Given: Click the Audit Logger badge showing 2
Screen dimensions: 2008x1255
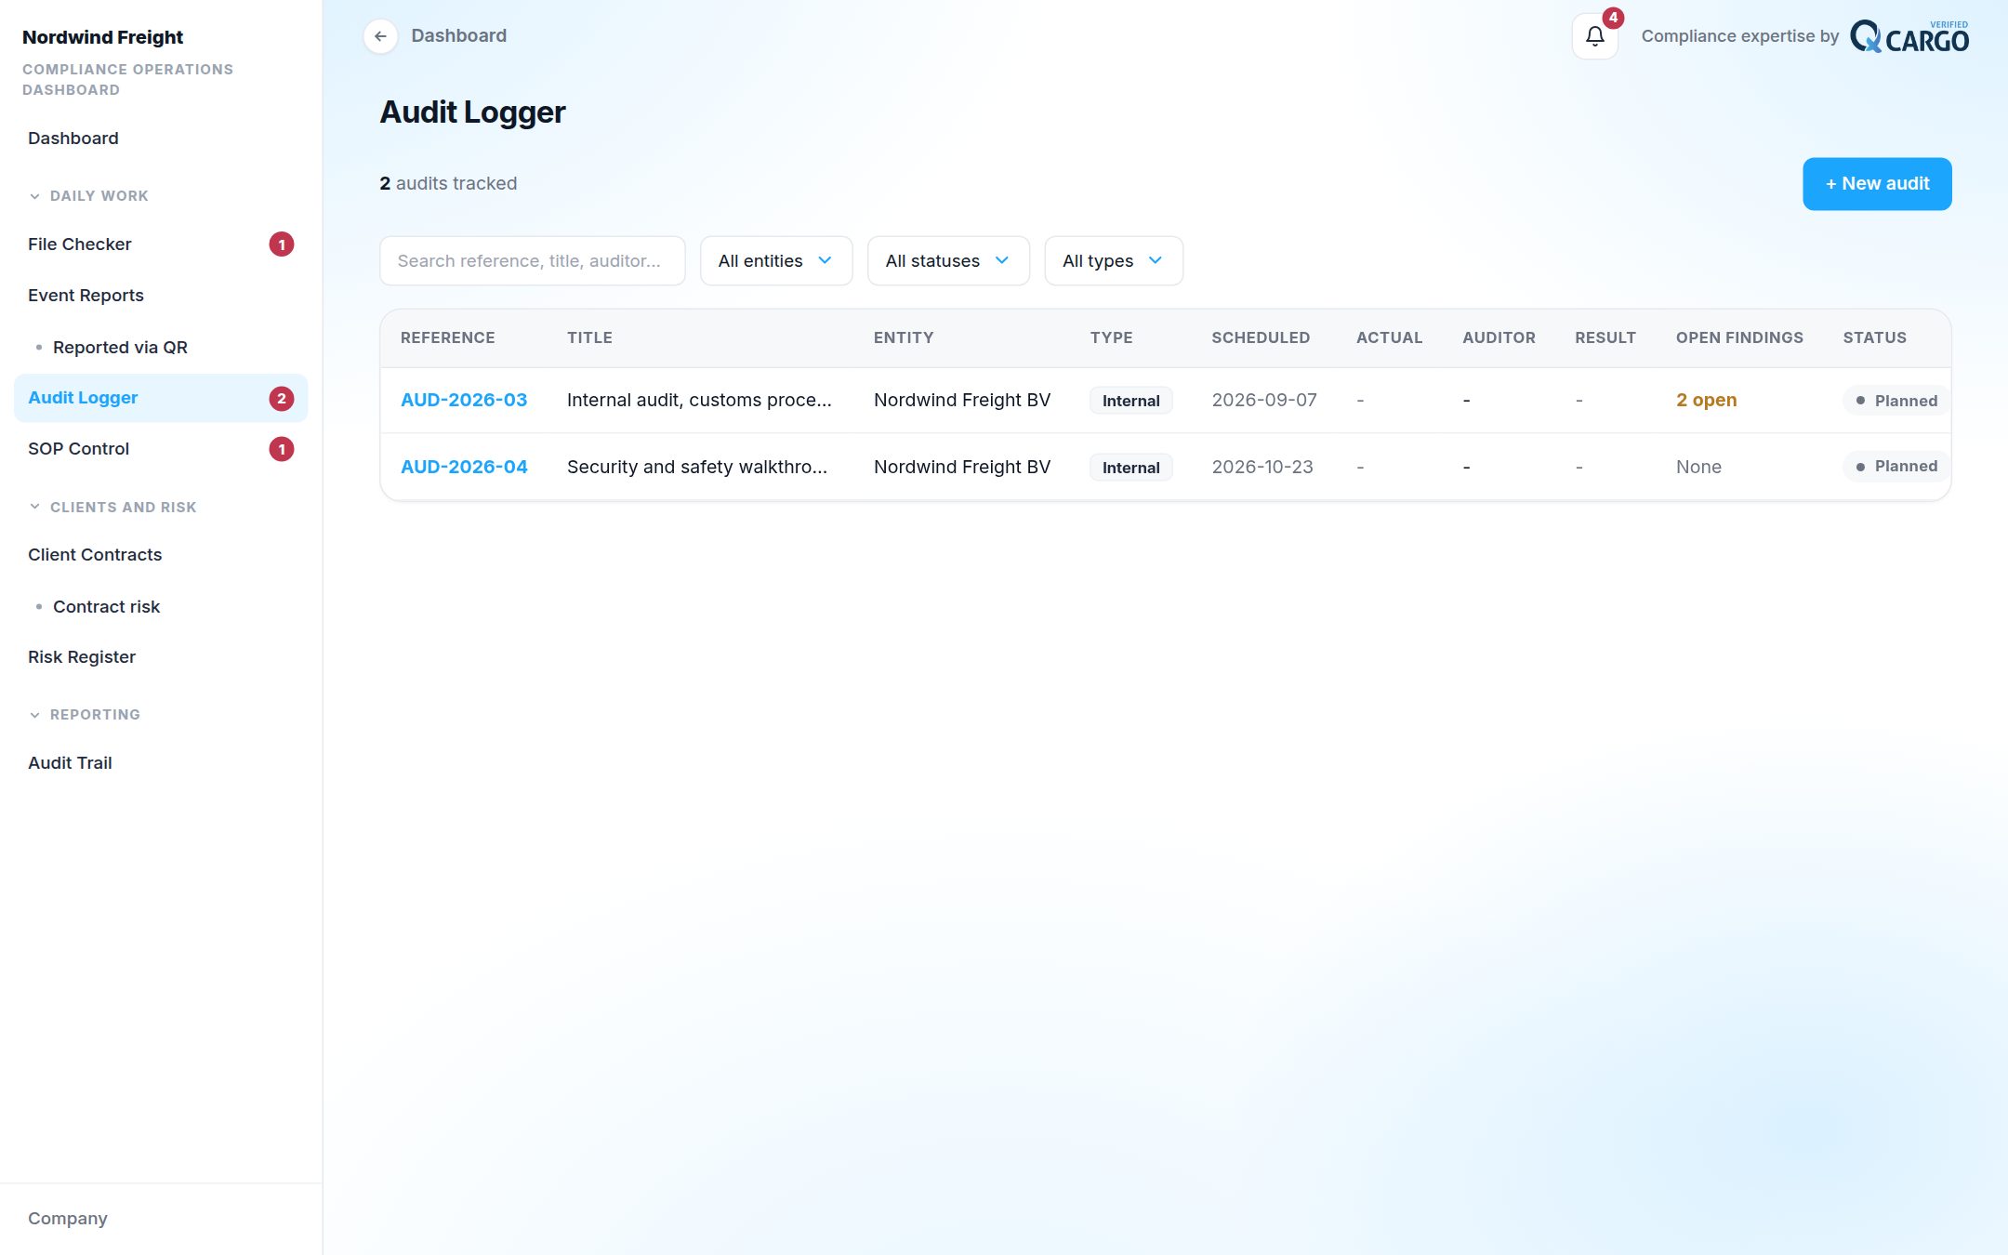Looking at the screenshot, I should 282,399.
